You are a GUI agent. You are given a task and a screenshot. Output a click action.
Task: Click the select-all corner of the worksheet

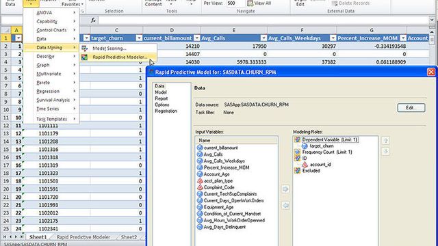click(6, 30)
